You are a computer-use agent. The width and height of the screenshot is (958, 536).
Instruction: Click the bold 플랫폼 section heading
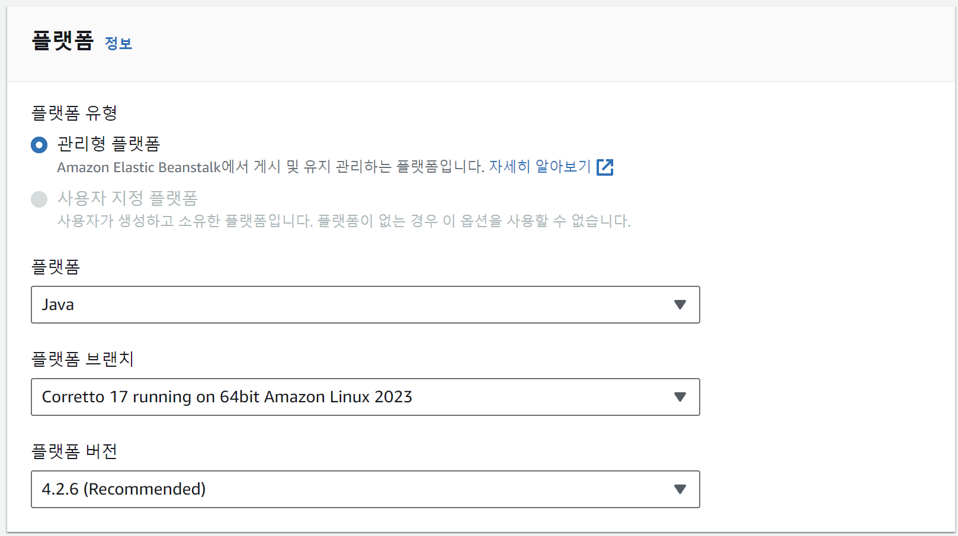coord(63,41)
